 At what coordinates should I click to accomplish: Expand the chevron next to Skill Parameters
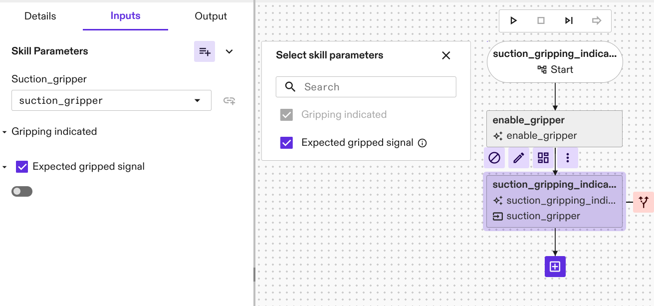229,51
